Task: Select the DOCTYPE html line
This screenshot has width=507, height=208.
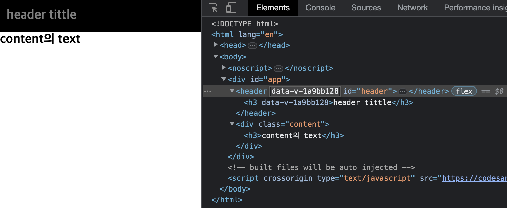Action: pyautogui.click(x=245, y=24)
